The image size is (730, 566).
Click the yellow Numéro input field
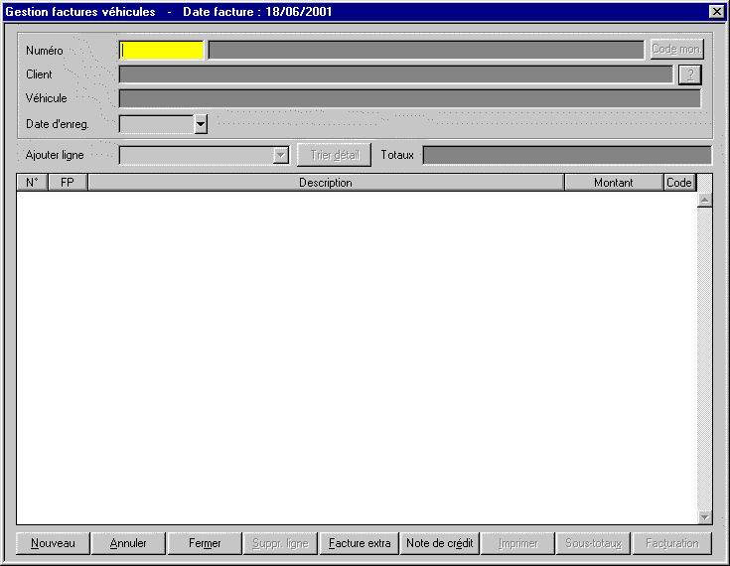(x=161, y=50)
